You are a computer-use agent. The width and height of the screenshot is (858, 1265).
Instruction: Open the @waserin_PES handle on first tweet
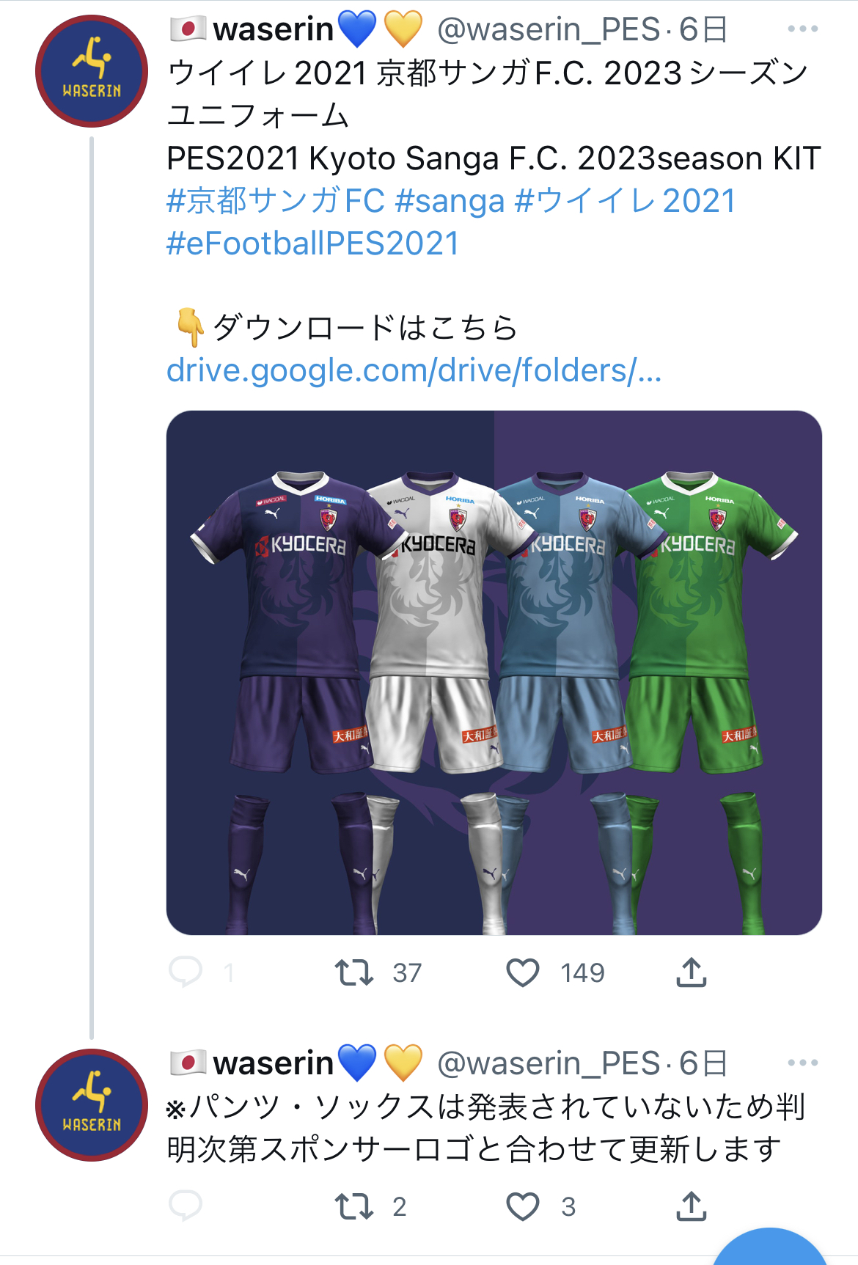[x=549, y=29]
